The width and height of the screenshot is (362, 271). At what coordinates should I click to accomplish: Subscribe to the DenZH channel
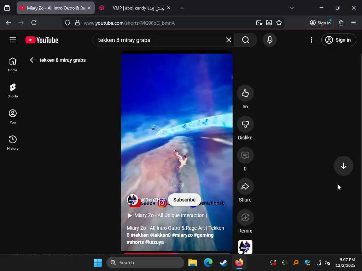coord(184,200)
